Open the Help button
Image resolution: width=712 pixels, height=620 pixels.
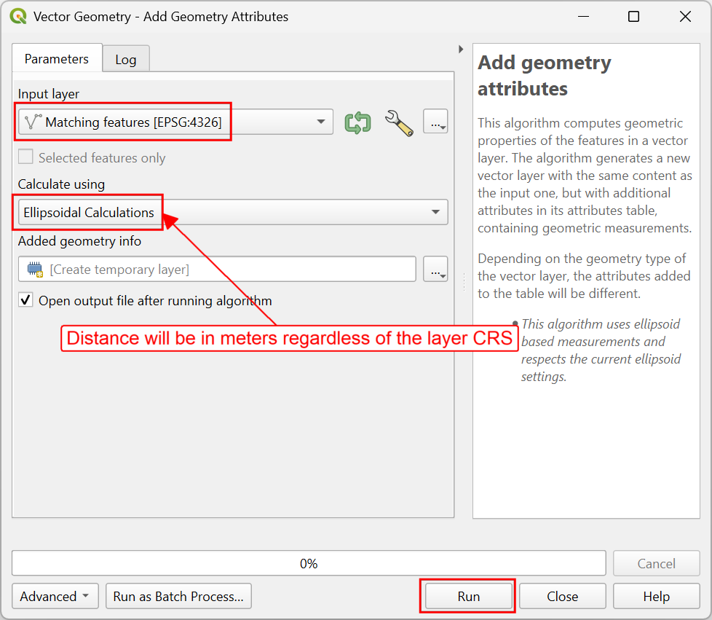tap(656, 596)
